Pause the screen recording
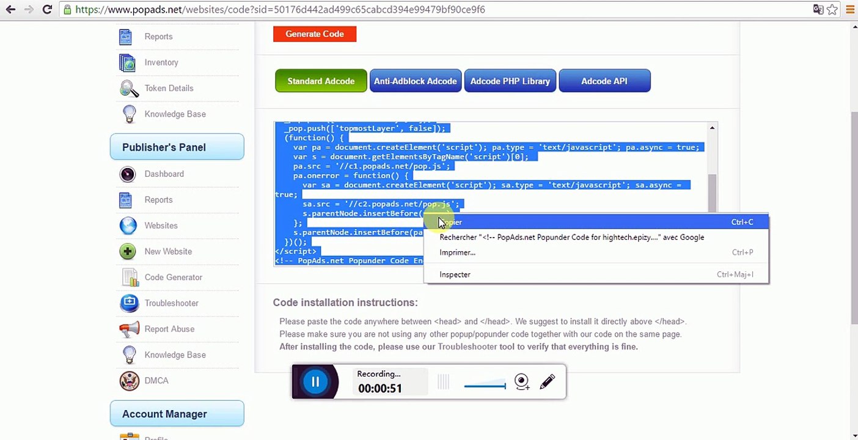Screen dimensions: 858x440 tap(315, 382)
